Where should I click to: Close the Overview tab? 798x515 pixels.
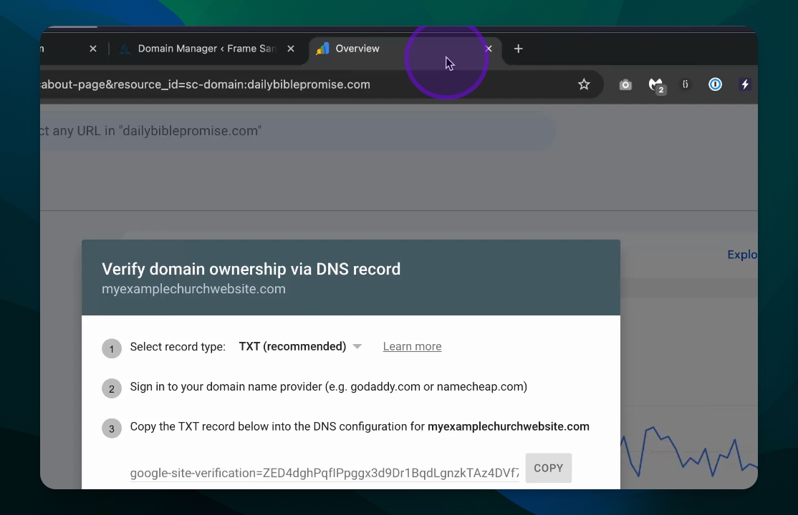(x=489, y=49)
